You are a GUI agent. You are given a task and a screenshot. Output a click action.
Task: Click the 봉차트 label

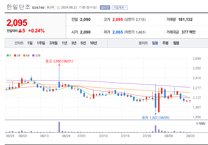pos(143,43)
